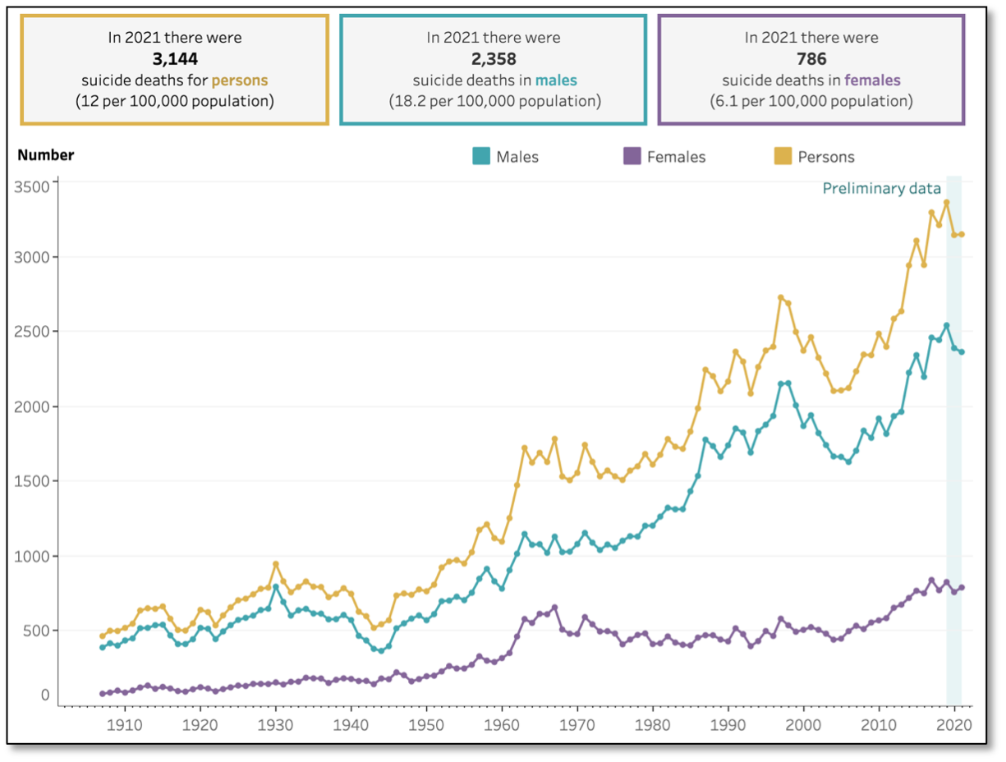1006x762 pixels.
Task: Click the yellow Persons legend swatch
Action: [x=783, y=156]
